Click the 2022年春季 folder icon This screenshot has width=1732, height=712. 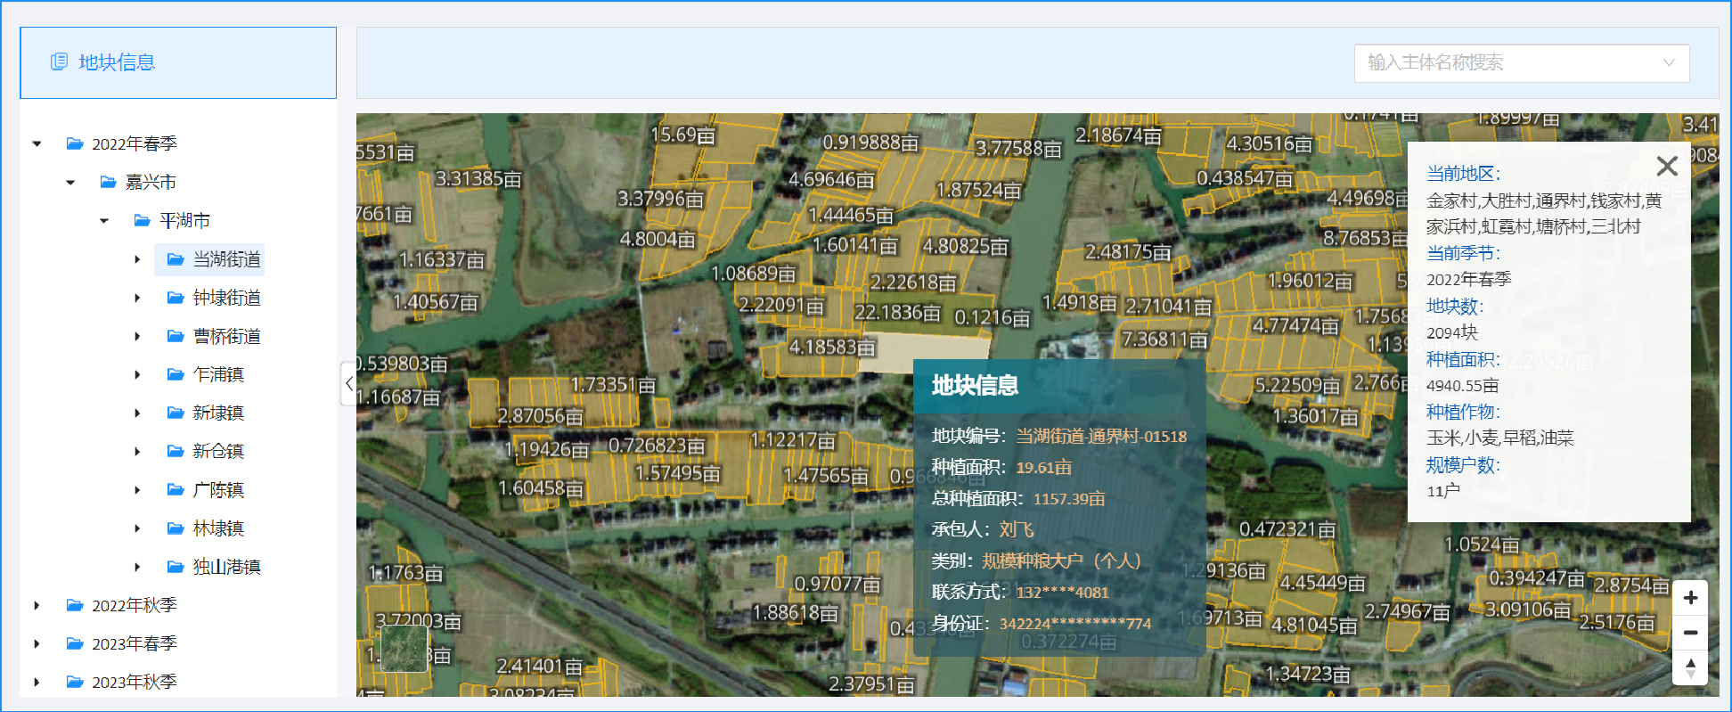pyautogui.click(x=75, y=143)
